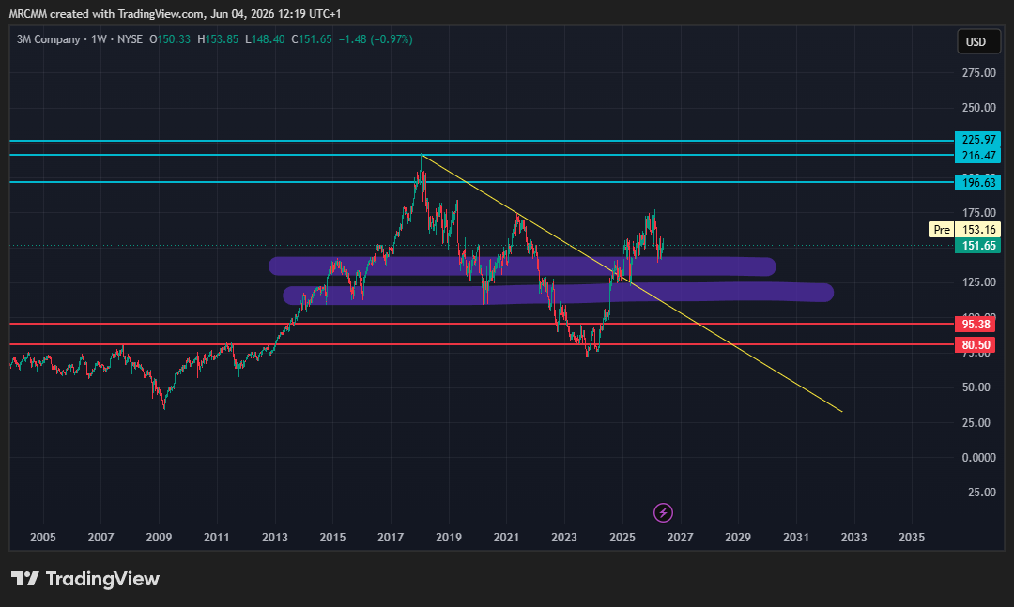Viewport: 1014px width, 607px height.
Task: Click the MRCMM created with TradingView.com header text
Action: [175, 13]
